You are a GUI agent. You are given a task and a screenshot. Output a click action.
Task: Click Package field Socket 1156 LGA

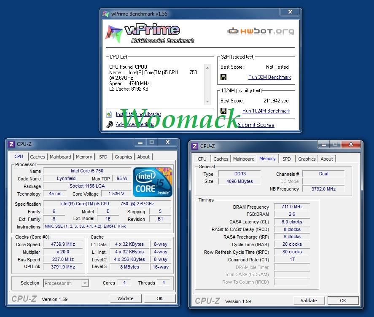87,186
